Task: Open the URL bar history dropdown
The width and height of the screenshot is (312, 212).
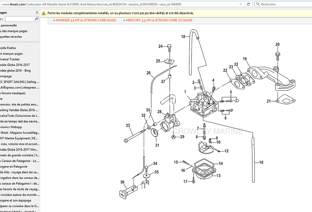Action: coord(241,4)
